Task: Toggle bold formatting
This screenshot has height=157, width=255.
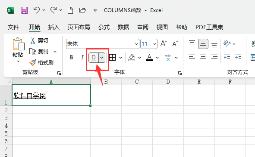Action: (71, 57)
